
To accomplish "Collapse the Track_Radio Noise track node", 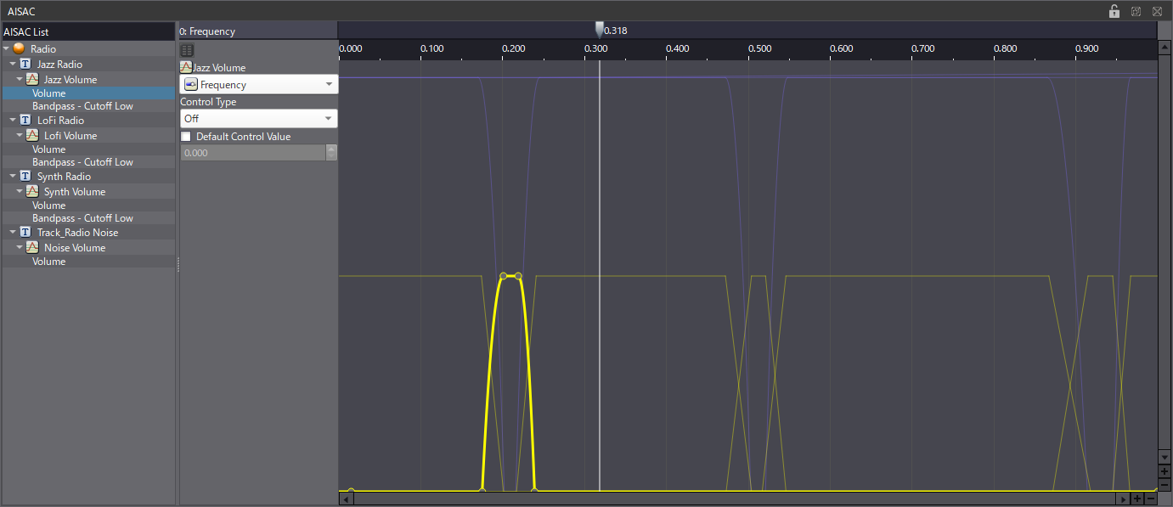I will click(x=13, y=233).
